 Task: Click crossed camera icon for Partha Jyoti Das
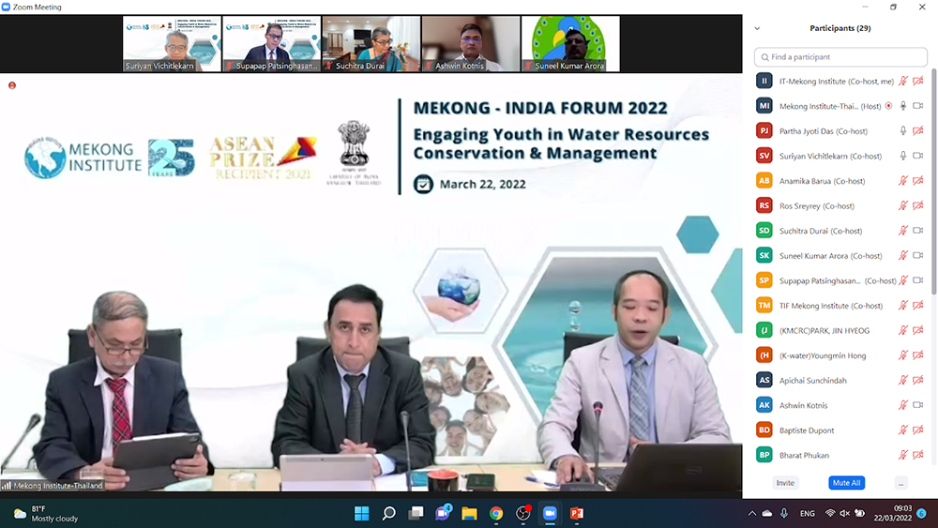click(x=917, y=131)
